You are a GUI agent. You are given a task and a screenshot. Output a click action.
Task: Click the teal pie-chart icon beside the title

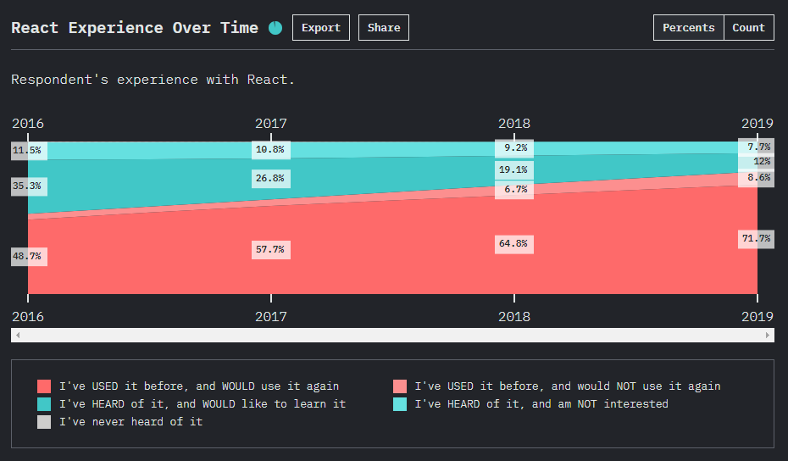275,28
